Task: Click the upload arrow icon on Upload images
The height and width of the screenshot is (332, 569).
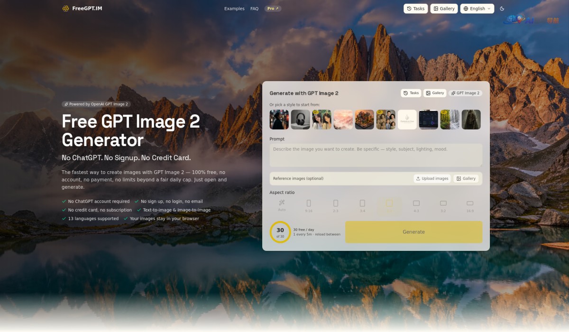Action: click(x=418, y=178)
